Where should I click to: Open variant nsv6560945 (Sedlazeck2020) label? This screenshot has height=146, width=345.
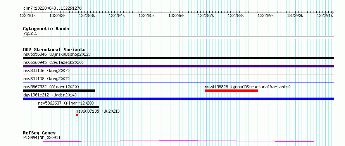[x=53, y=62]
